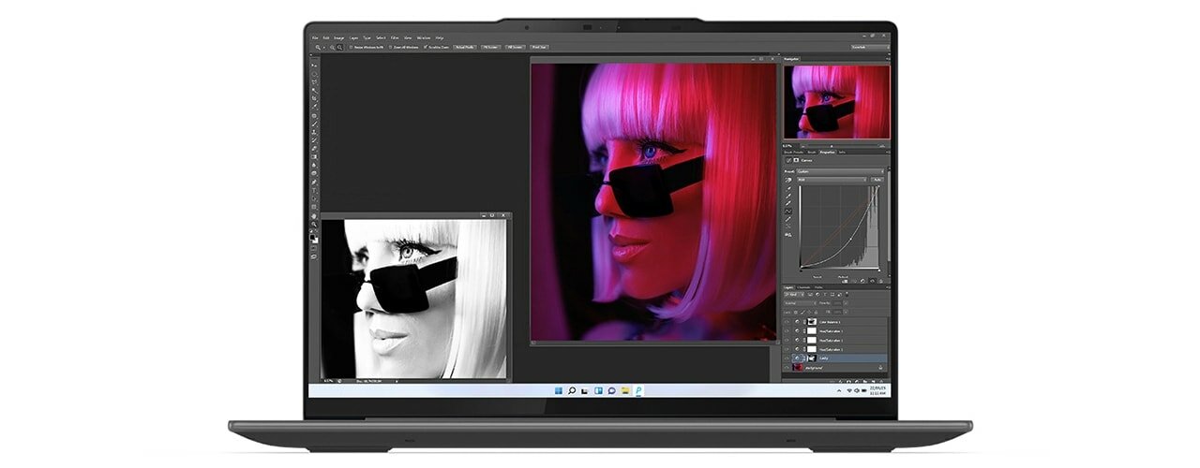Select the Move tool in the toolbar
The height and width of the screenshot is (468, 1200).
pos(314,64)
